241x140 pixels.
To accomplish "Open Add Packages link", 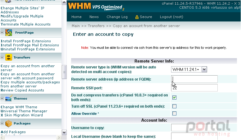I will (x=13, y=132).
